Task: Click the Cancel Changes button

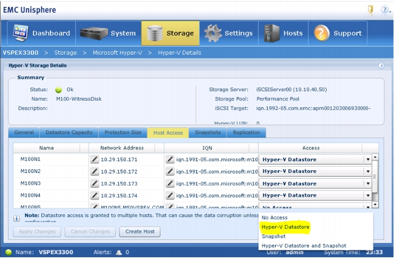Action: coord(90,231)
